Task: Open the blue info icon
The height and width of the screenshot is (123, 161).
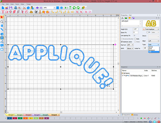Action: (61, 8)
